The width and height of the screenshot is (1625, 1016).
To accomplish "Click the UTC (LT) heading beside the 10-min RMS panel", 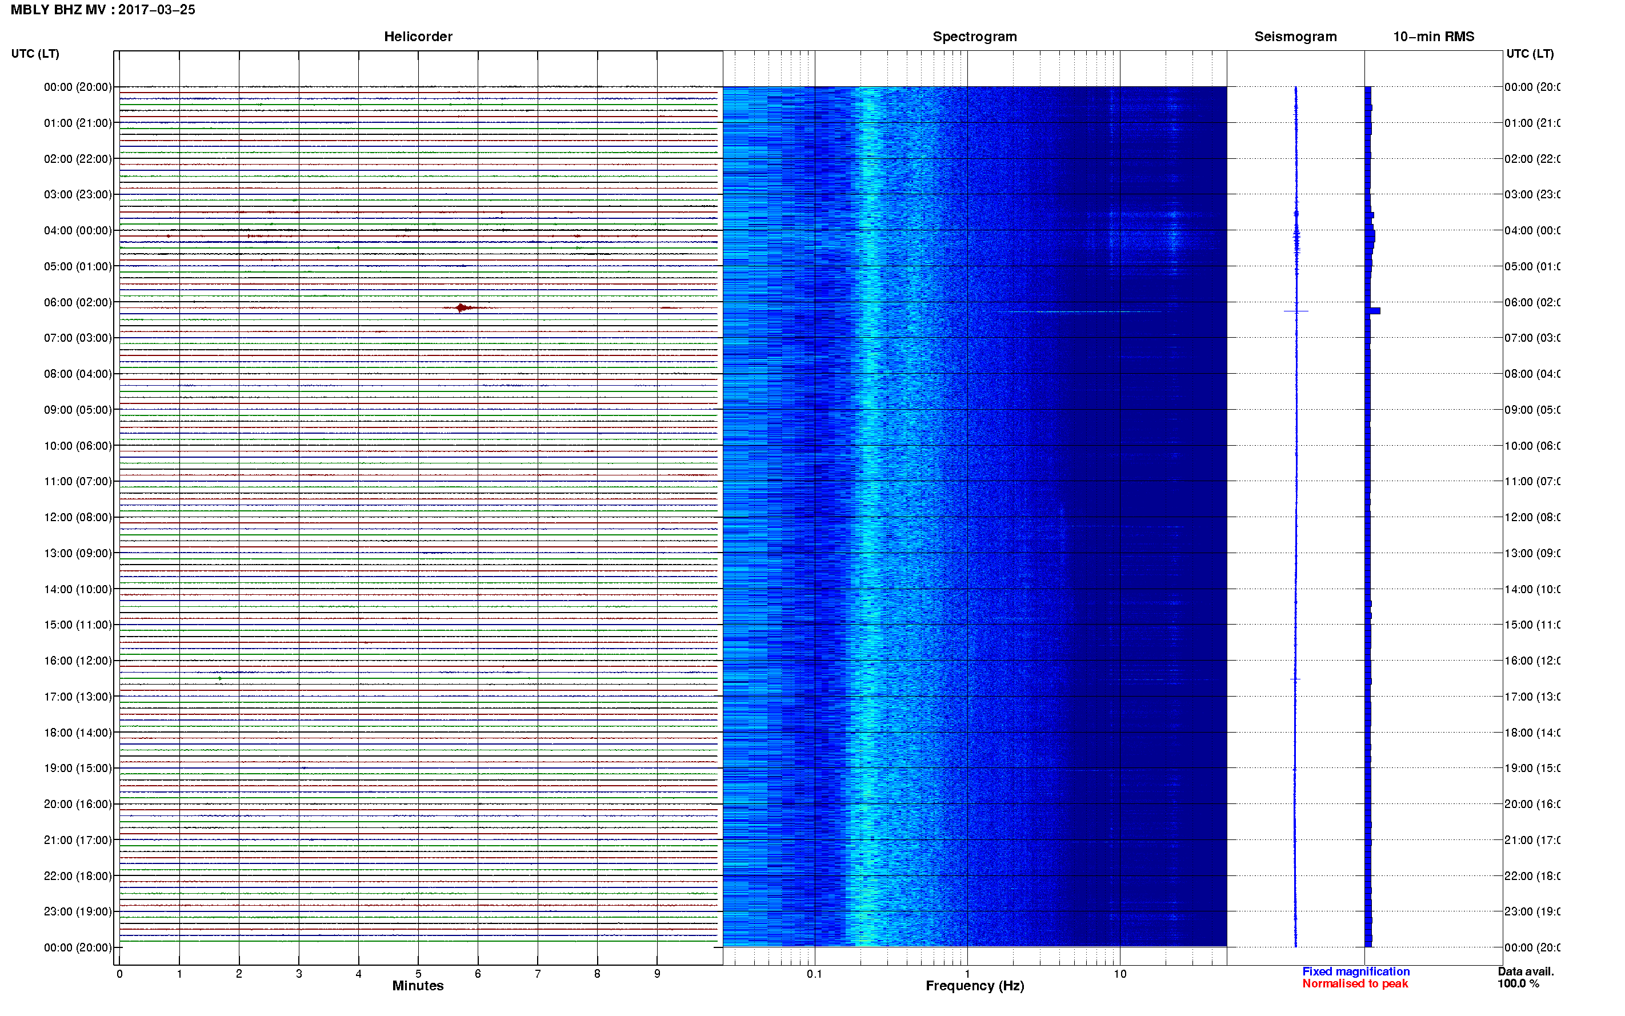I will point(1530,54).
